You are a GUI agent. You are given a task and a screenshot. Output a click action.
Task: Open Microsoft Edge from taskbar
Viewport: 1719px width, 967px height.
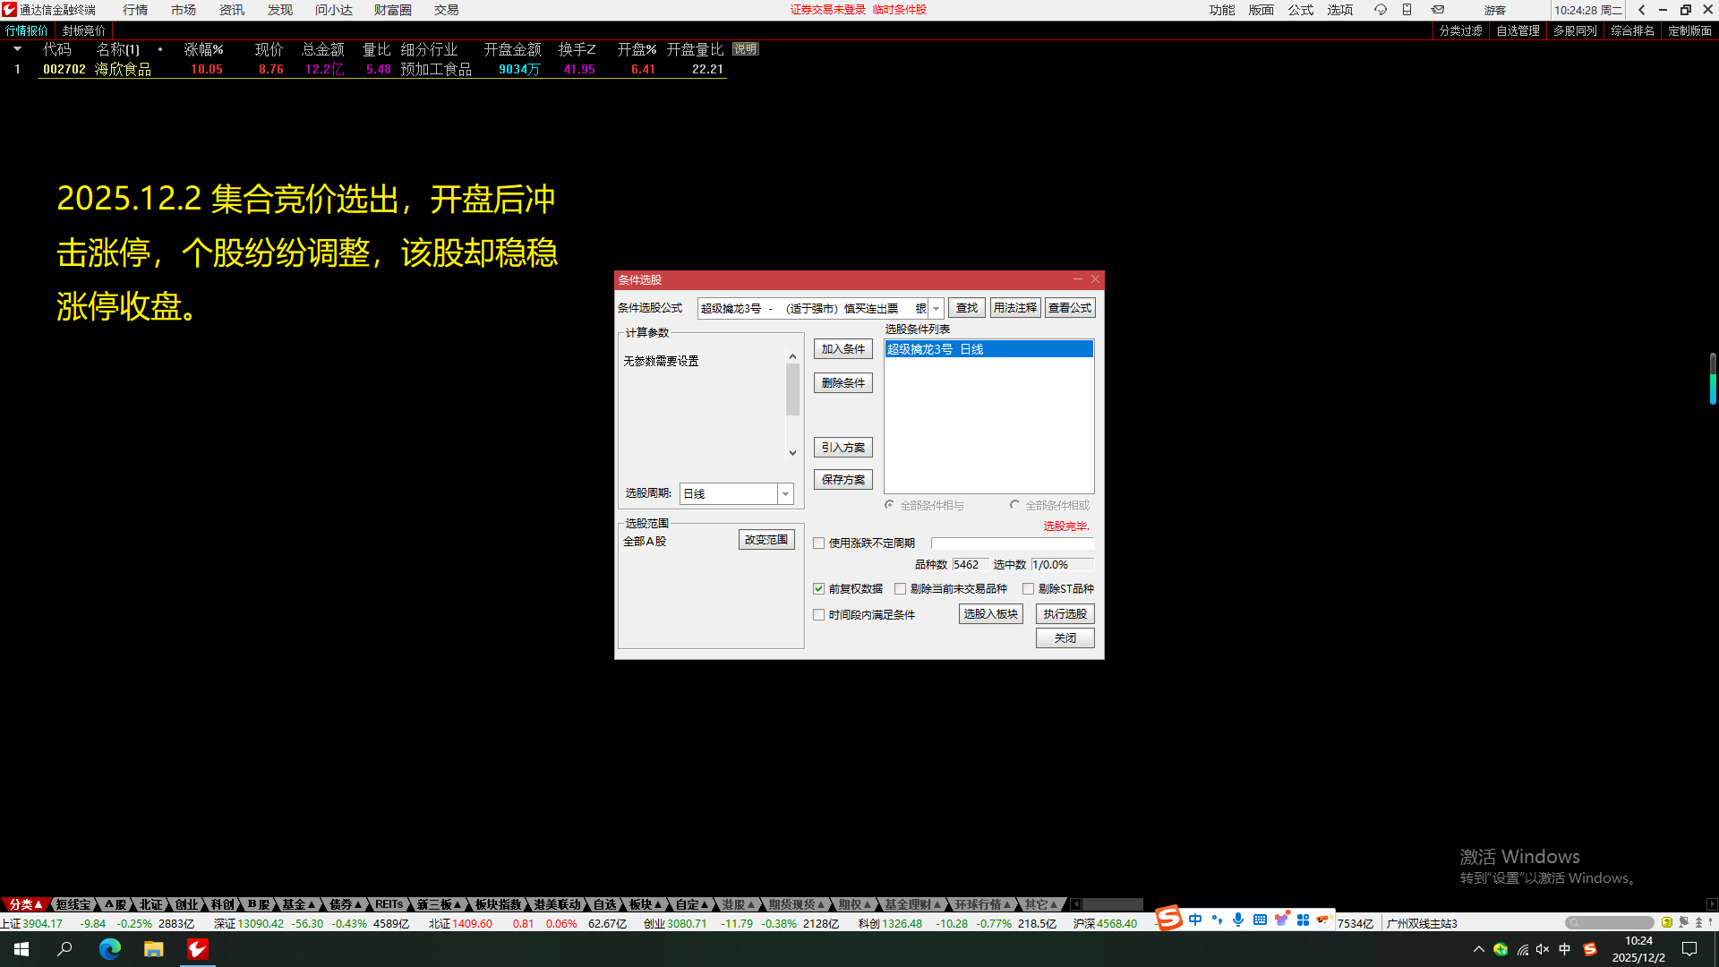coord(109,949)
